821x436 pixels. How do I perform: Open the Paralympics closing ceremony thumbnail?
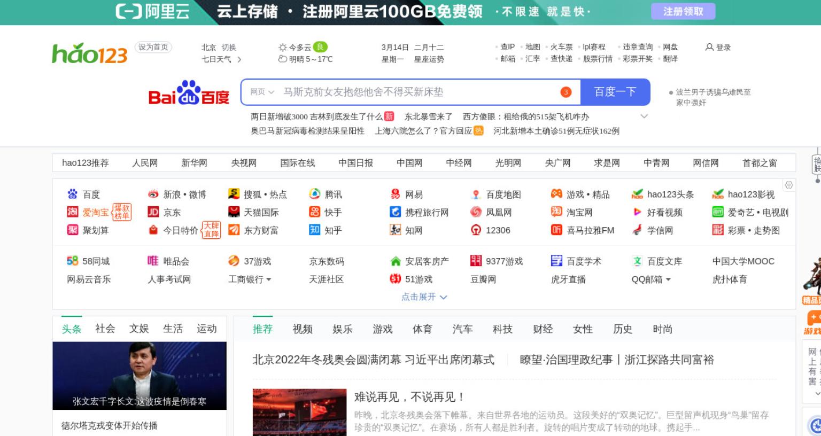click(299, 412)
